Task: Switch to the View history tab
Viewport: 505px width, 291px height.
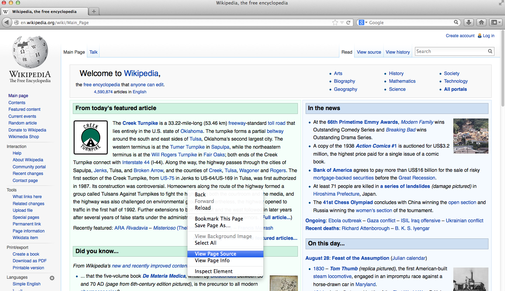Action: coord(397,52)
